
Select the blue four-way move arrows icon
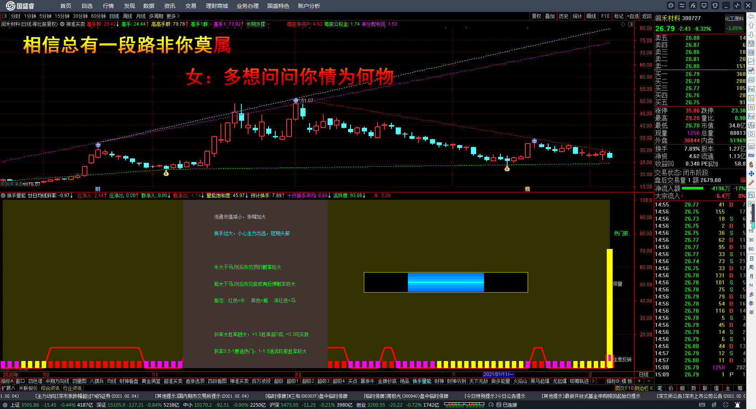(751, 174)
